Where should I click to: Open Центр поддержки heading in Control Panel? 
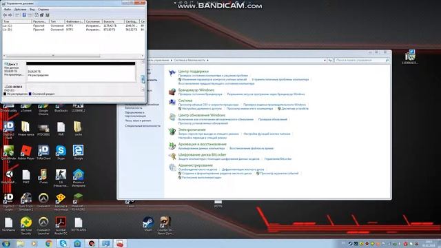(x=193, y=72)
